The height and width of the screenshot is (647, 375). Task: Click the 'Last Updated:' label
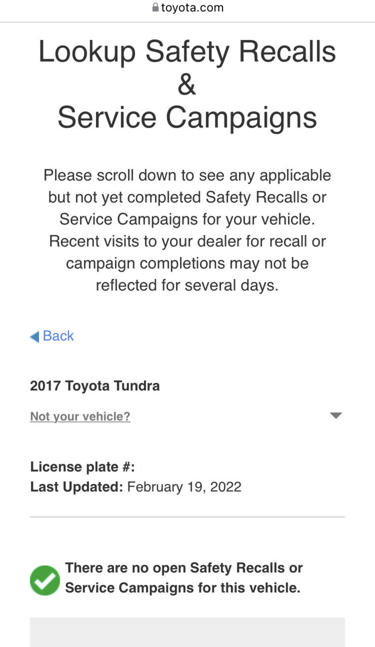77,487
